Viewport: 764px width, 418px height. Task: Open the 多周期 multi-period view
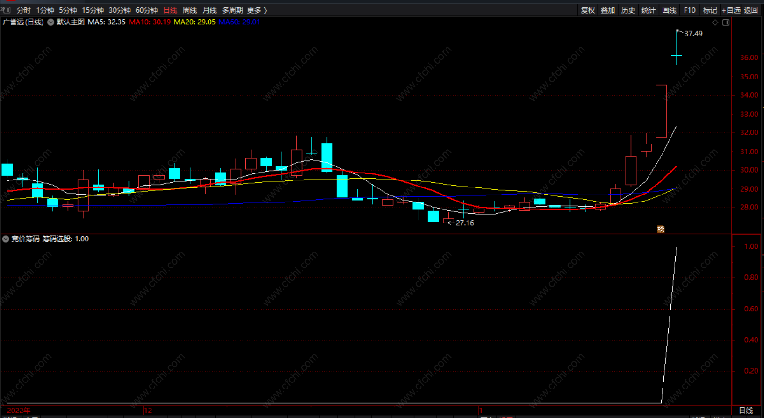point(232,10)
